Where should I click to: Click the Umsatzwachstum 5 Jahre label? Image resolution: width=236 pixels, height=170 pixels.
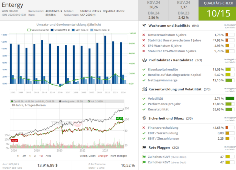(x=167, y=35)
